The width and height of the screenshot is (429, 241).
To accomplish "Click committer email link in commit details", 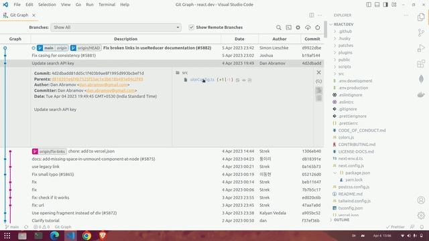I will 111,90.
